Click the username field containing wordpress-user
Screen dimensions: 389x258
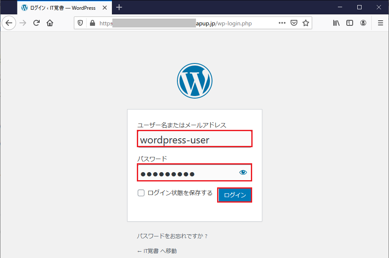(x=194, y=139)
